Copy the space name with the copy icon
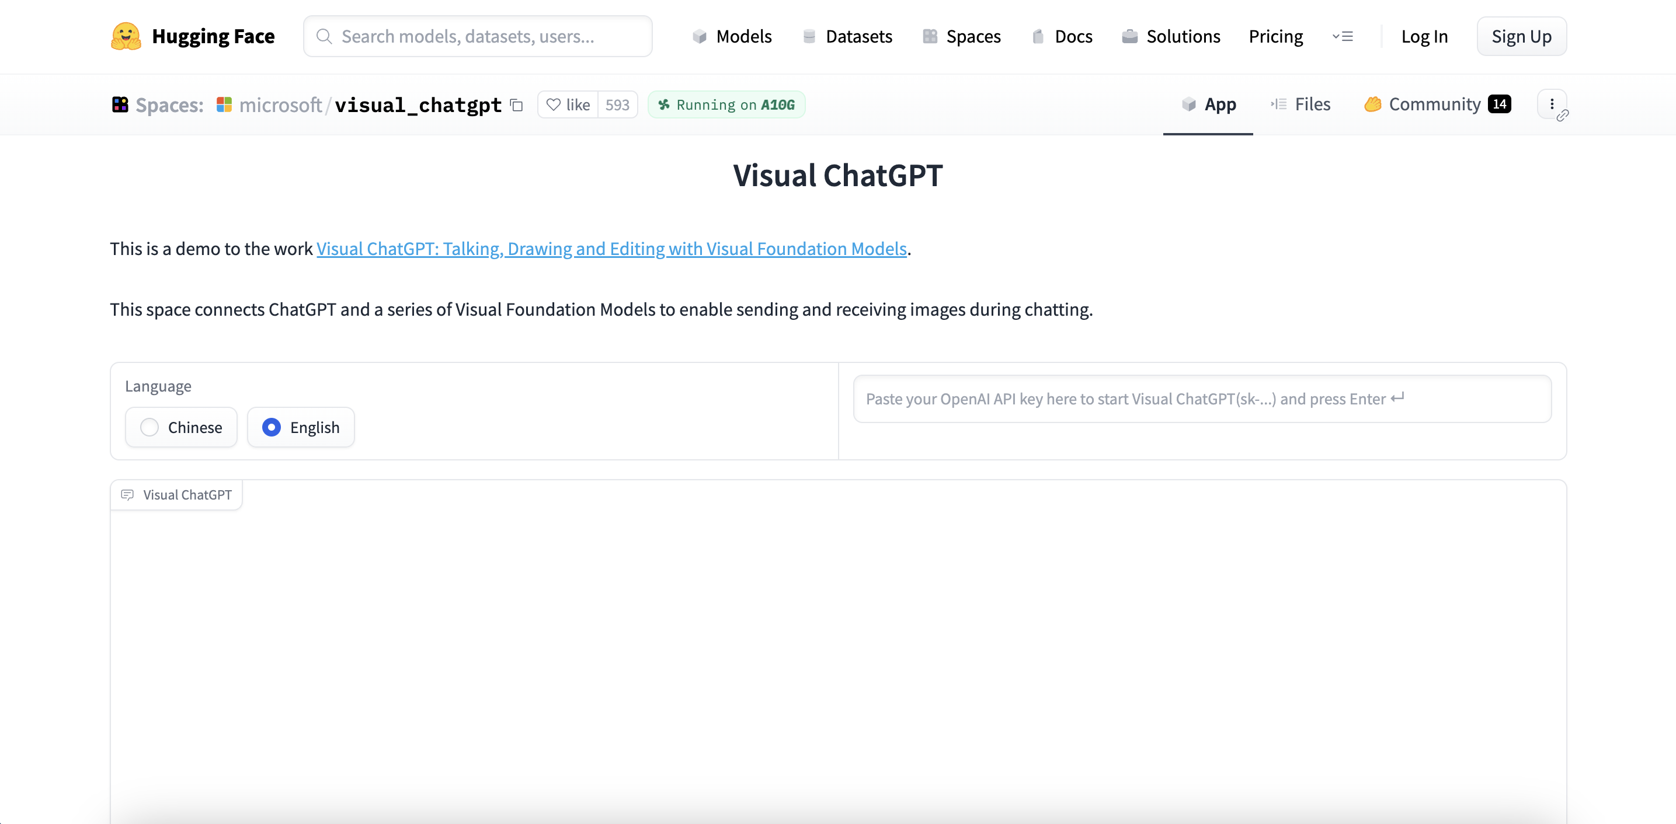The image size is (1676, 824). [x=517, y=104]
